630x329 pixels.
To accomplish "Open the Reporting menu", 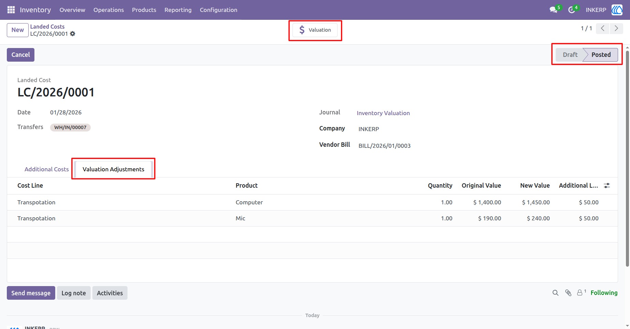I will [178, 10].
